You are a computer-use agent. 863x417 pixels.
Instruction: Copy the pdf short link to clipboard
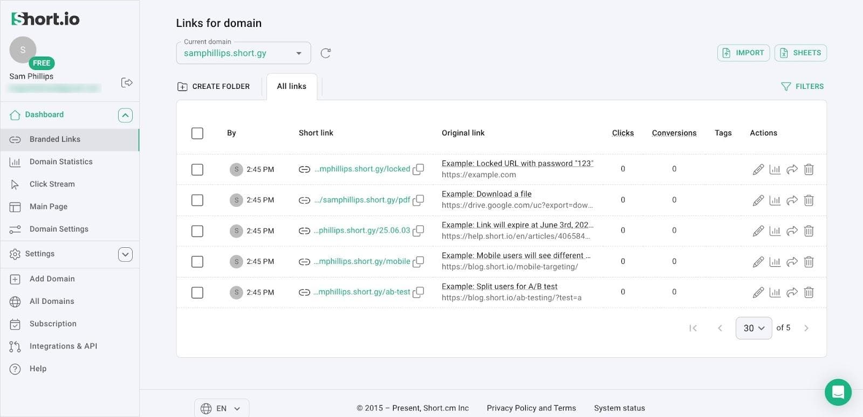point(418,200)
